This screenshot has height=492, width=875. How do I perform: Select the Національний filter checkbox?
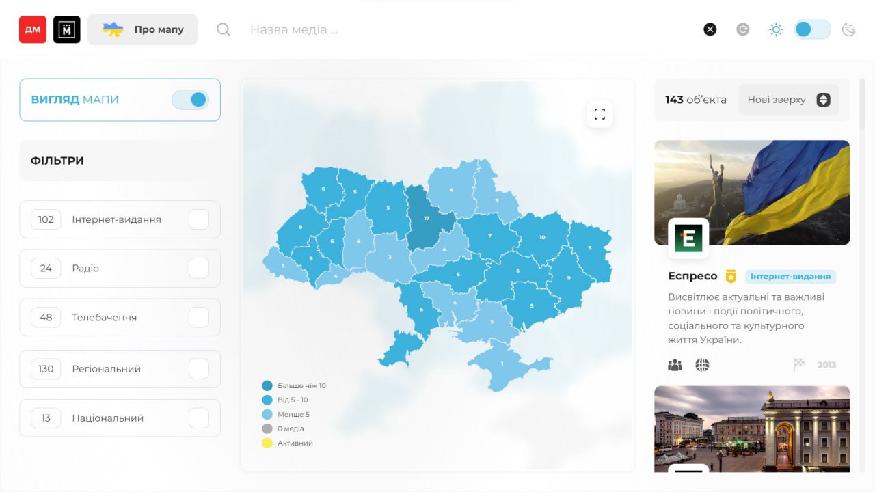(x=199, y=418)
